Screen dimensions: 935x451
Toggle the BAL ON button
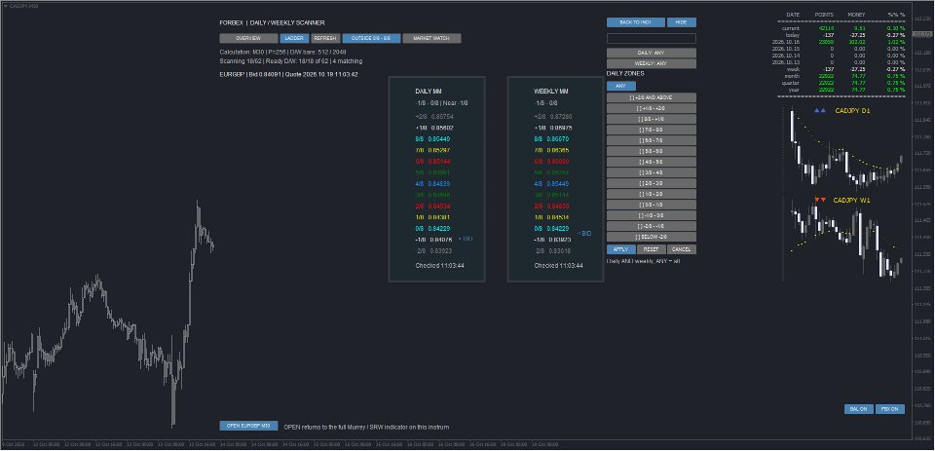(859, 409)
